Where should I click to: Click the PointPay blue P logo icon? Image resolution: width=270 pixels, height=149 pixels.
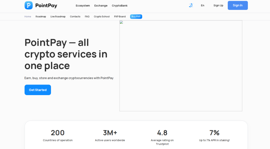tap(28, 5)
